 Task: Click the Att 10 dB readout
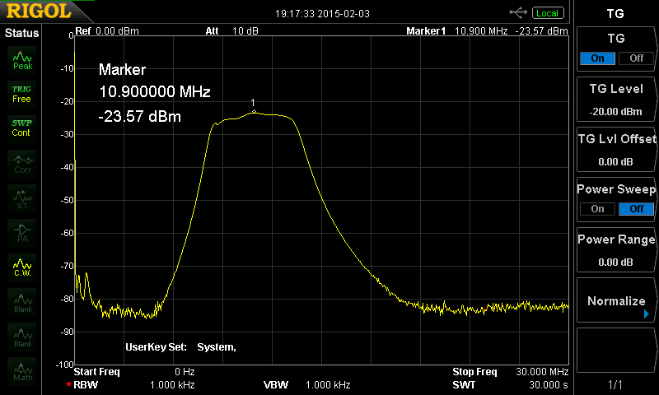232,31
